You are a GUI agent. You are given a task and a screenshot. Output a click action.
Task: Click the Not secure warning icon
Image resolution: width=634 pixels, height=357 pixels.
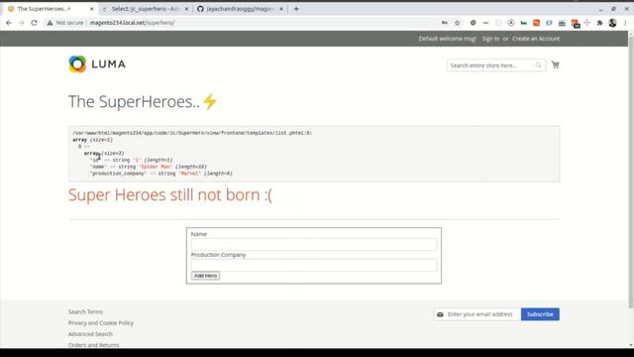pos(50,23)
